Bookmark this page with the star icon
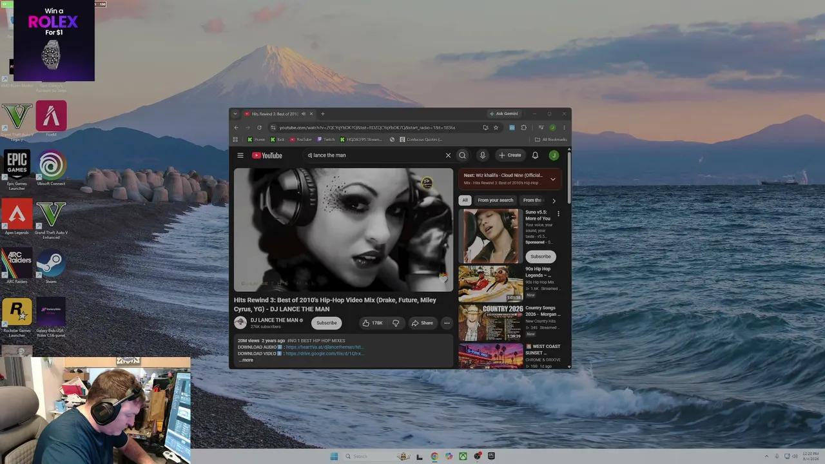The image size is (825, 464). [496, 128]
